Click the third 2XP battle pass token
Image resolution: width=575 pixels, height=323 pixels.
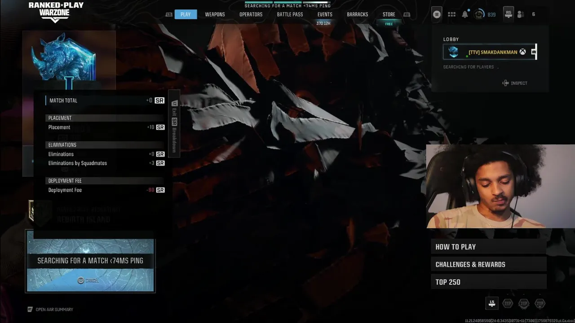540,304
